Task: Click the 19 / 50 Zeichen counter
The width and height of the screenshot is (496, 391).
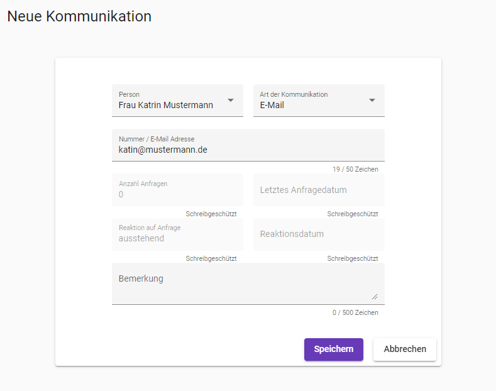Action: [355, 170]
